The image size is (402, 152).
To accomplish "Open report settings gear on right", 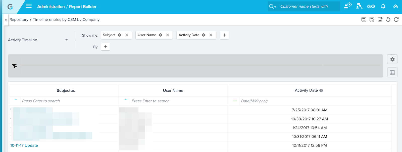I will pyautogui.click(x=392, y=59).
